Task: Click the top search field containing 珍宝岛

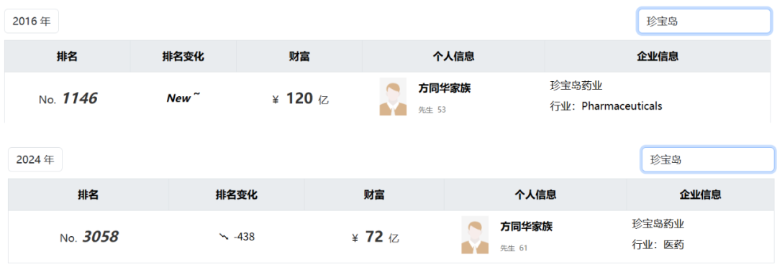Action: [x=704, y=22]
